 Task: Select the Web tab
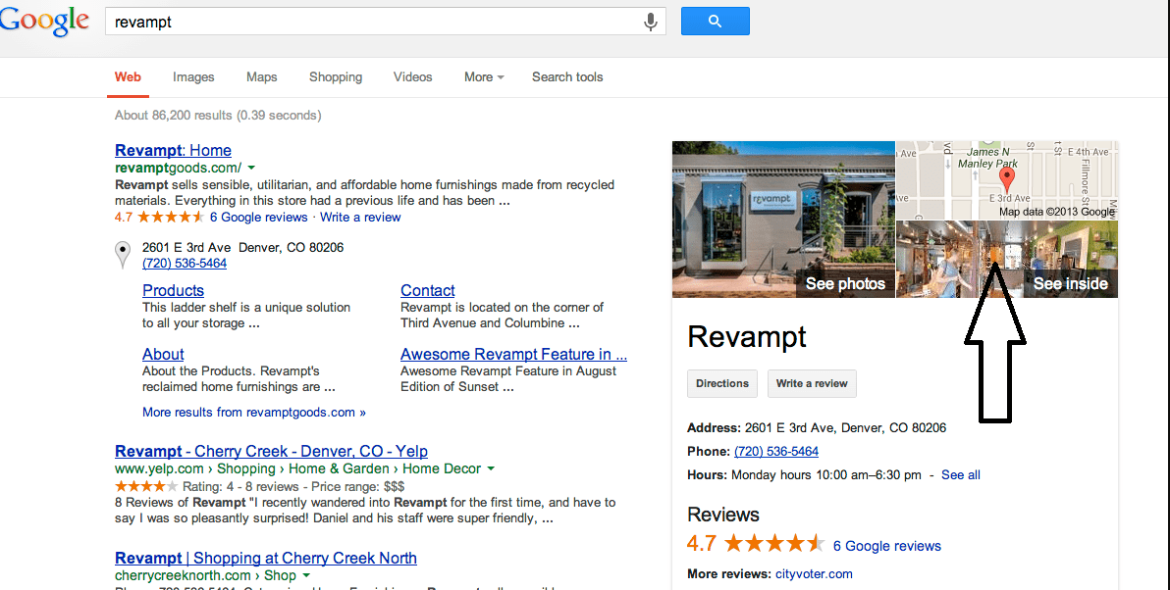click(128, 76)
